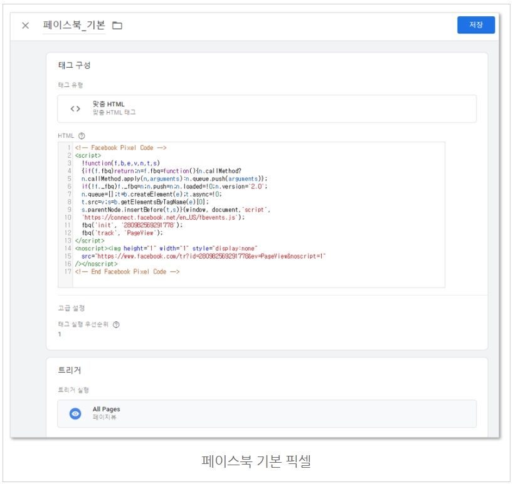Viewport: 513px width, 484px height.
Task: Edit the tag name 페이스북_기본
Action: (x=74, y=25)
